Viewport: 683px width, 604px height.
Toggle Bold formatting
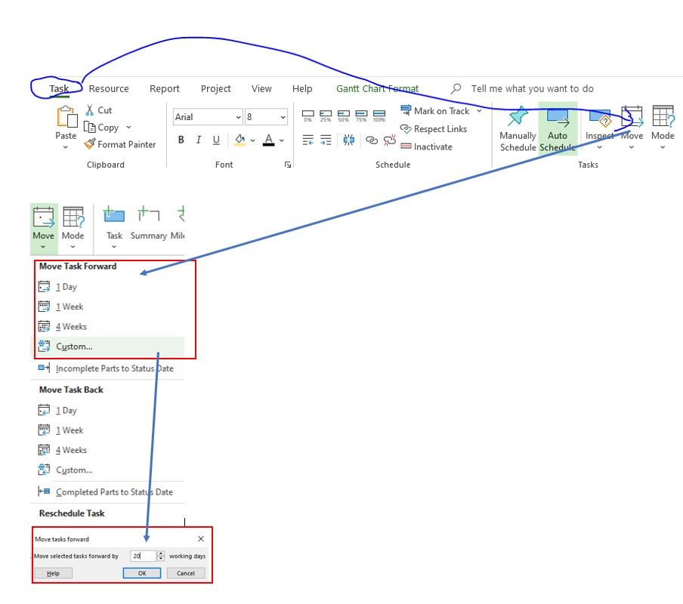click(x=181, y=140)
